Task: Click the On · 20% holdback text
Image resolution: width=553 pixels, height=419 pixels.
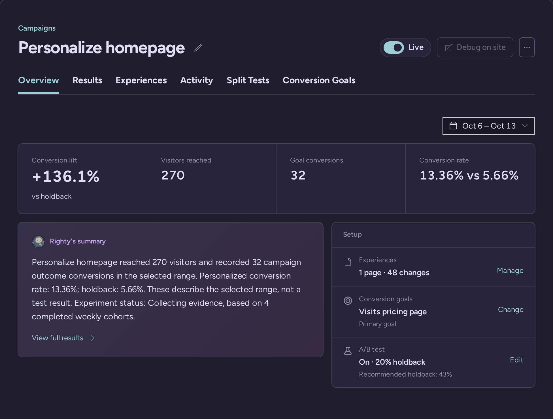Action: click(x=392, y=362)
